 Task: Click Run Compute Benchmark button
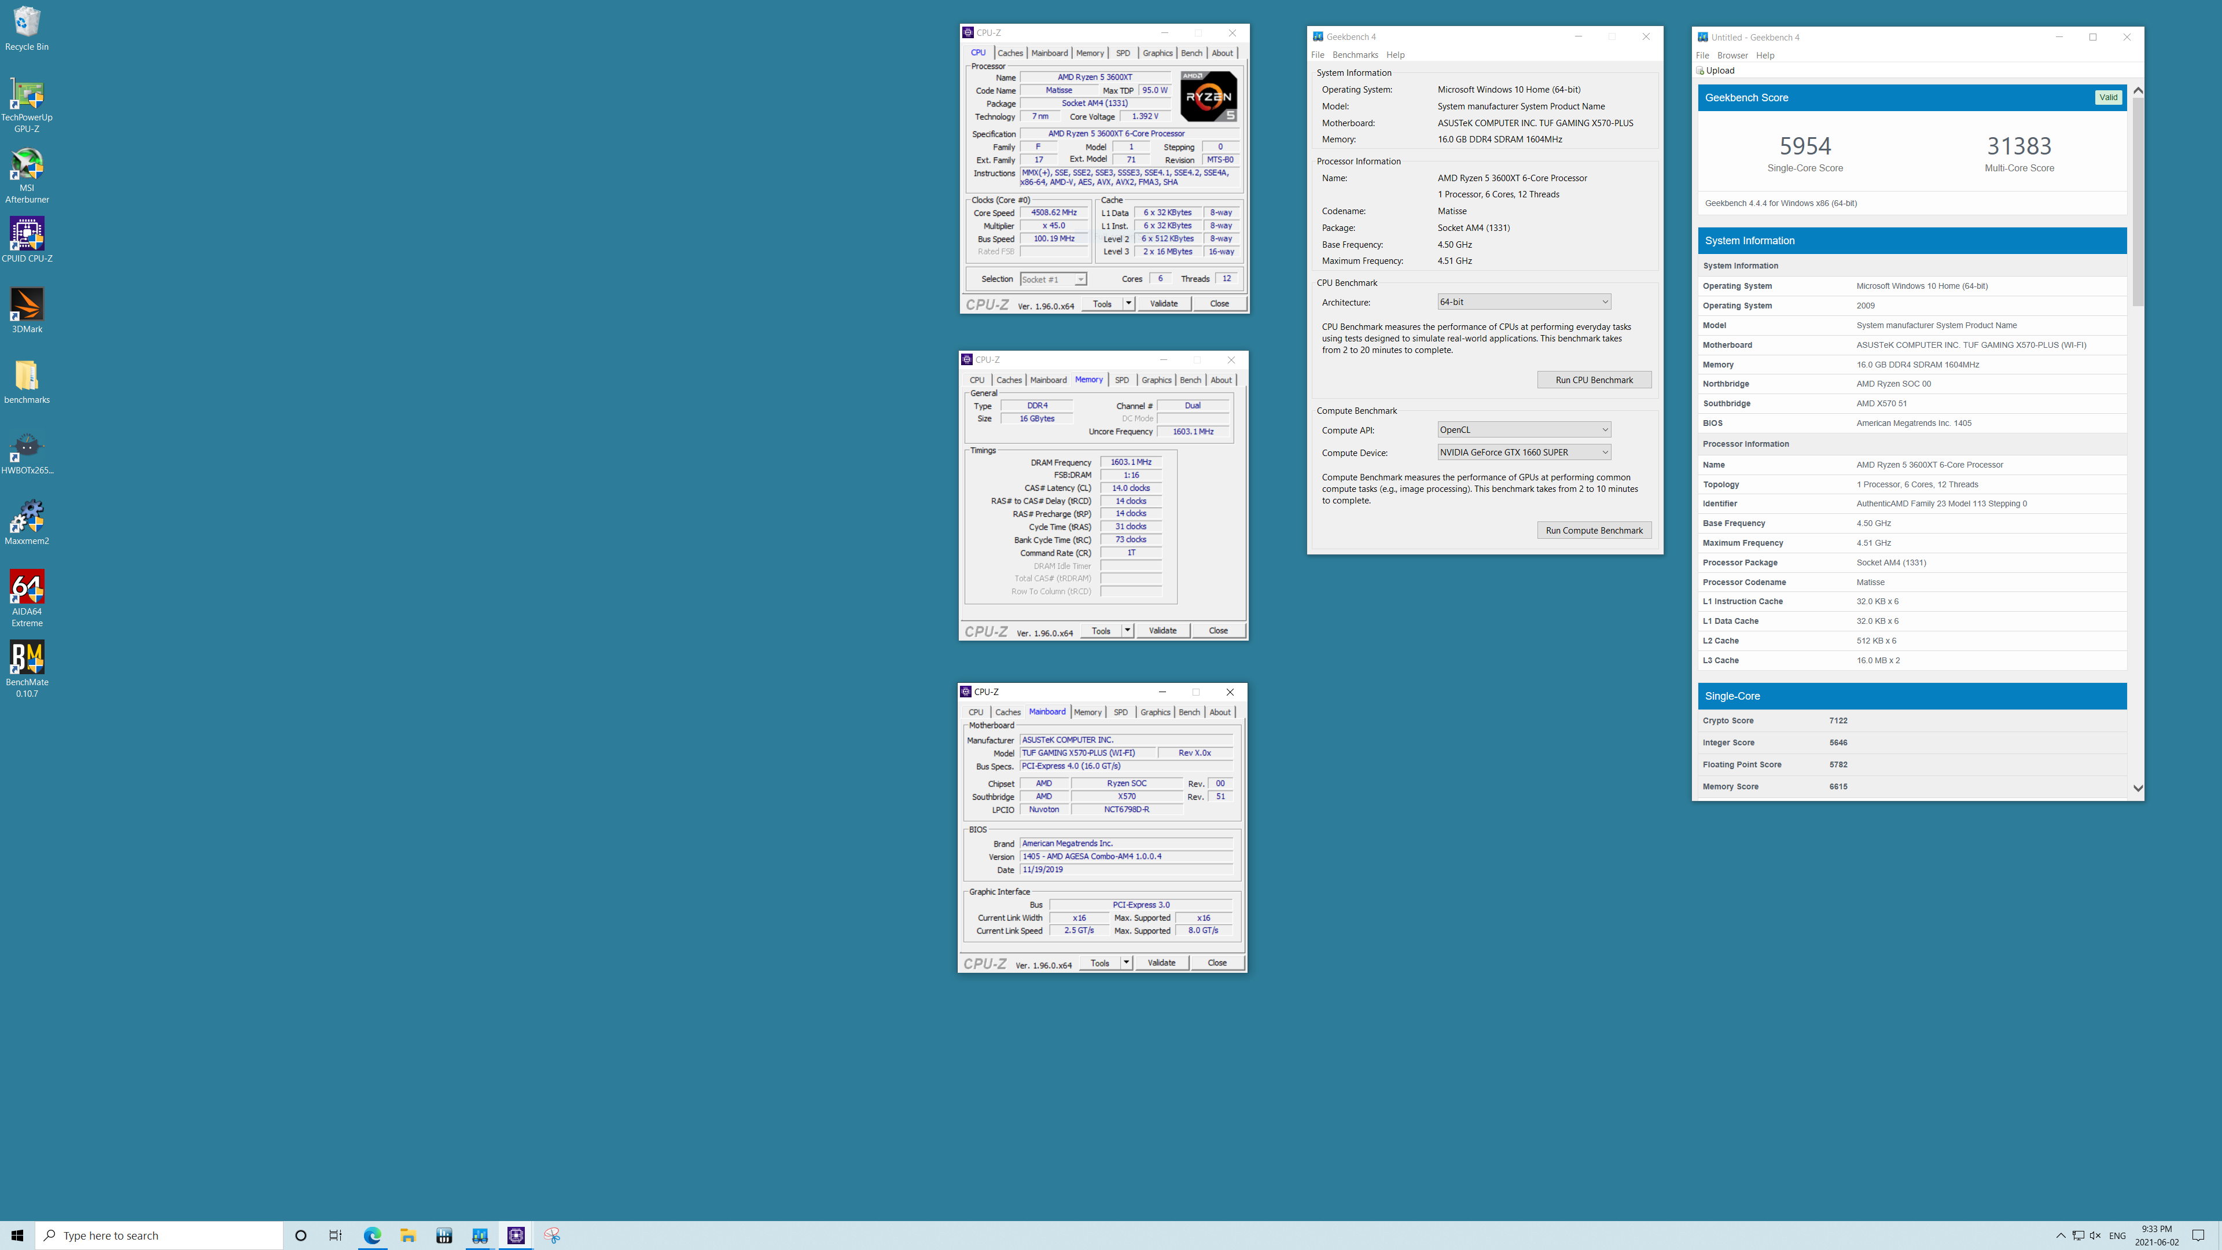pos(1594,531)
